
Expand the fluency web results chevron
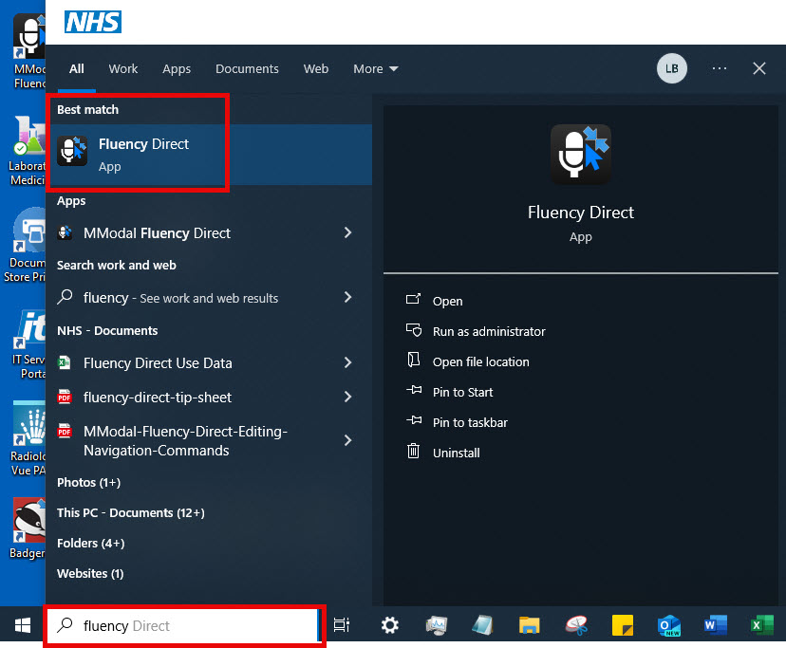click(347, 297)
